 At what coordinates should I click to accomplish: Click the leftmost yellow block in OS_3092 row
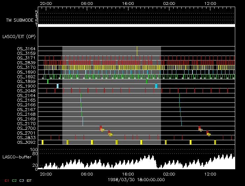point(42,142)
